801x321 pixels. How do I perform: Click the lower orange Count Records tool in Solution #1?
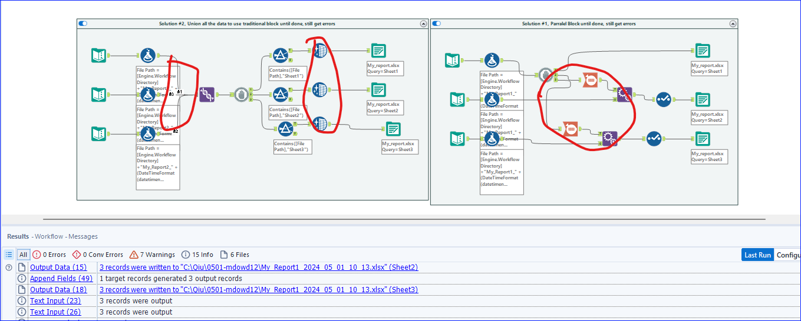(571, 128)
